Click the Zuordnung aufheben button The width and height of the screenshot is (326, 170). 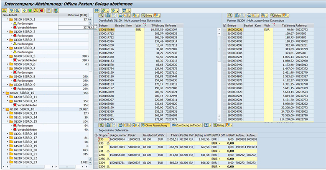[x=187, y=125]
